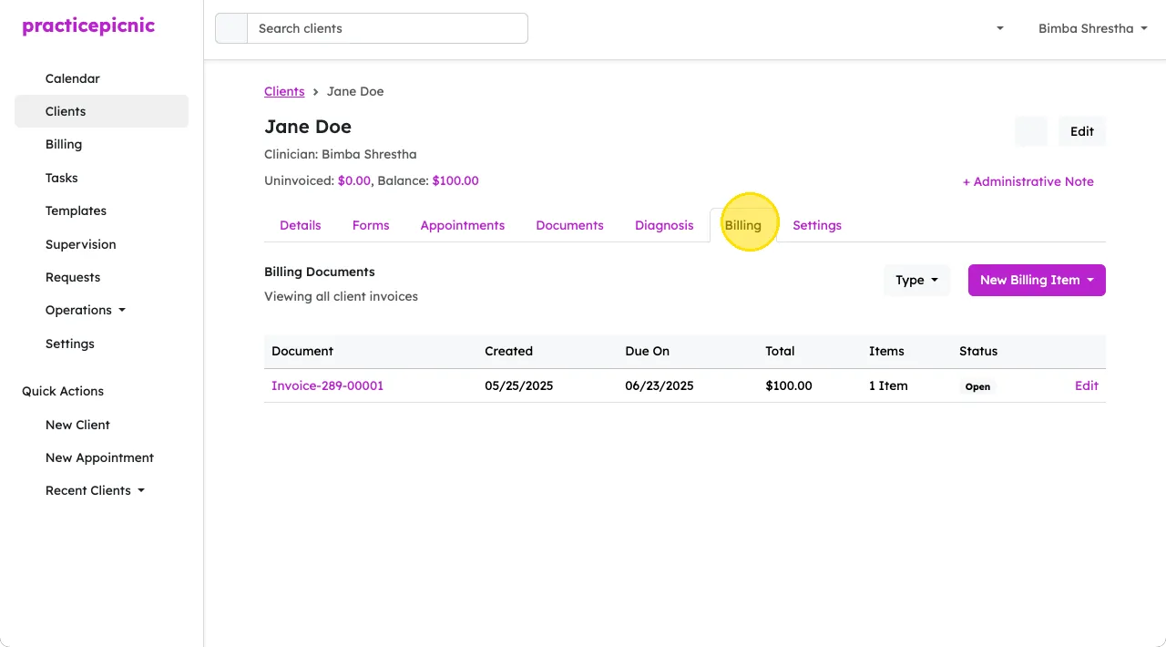Screen dimensions: 1166x647
Task: Click the New Appointment quick action
Action: coord(99,457)
